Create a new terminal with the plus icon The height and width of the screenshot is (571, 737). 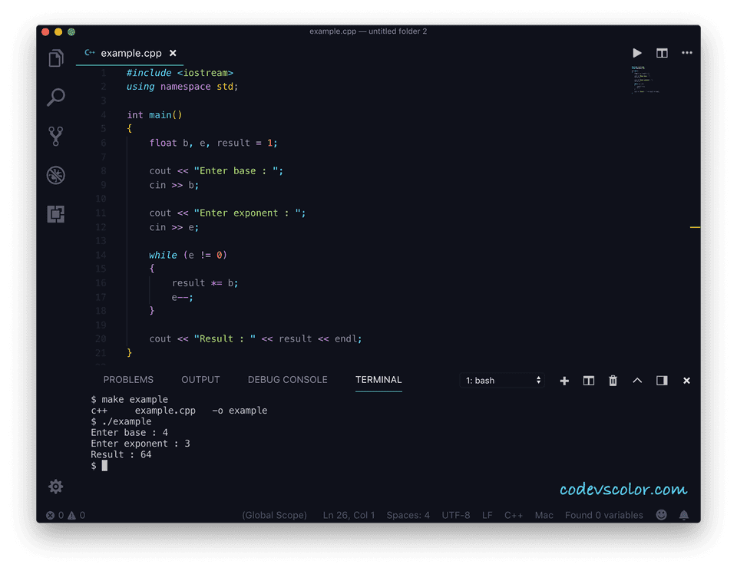pyautogui.click(x=564, y=380)
